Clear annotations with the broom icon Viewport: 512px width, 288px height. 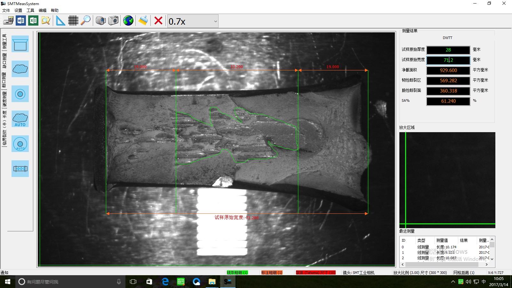(143, 21)
